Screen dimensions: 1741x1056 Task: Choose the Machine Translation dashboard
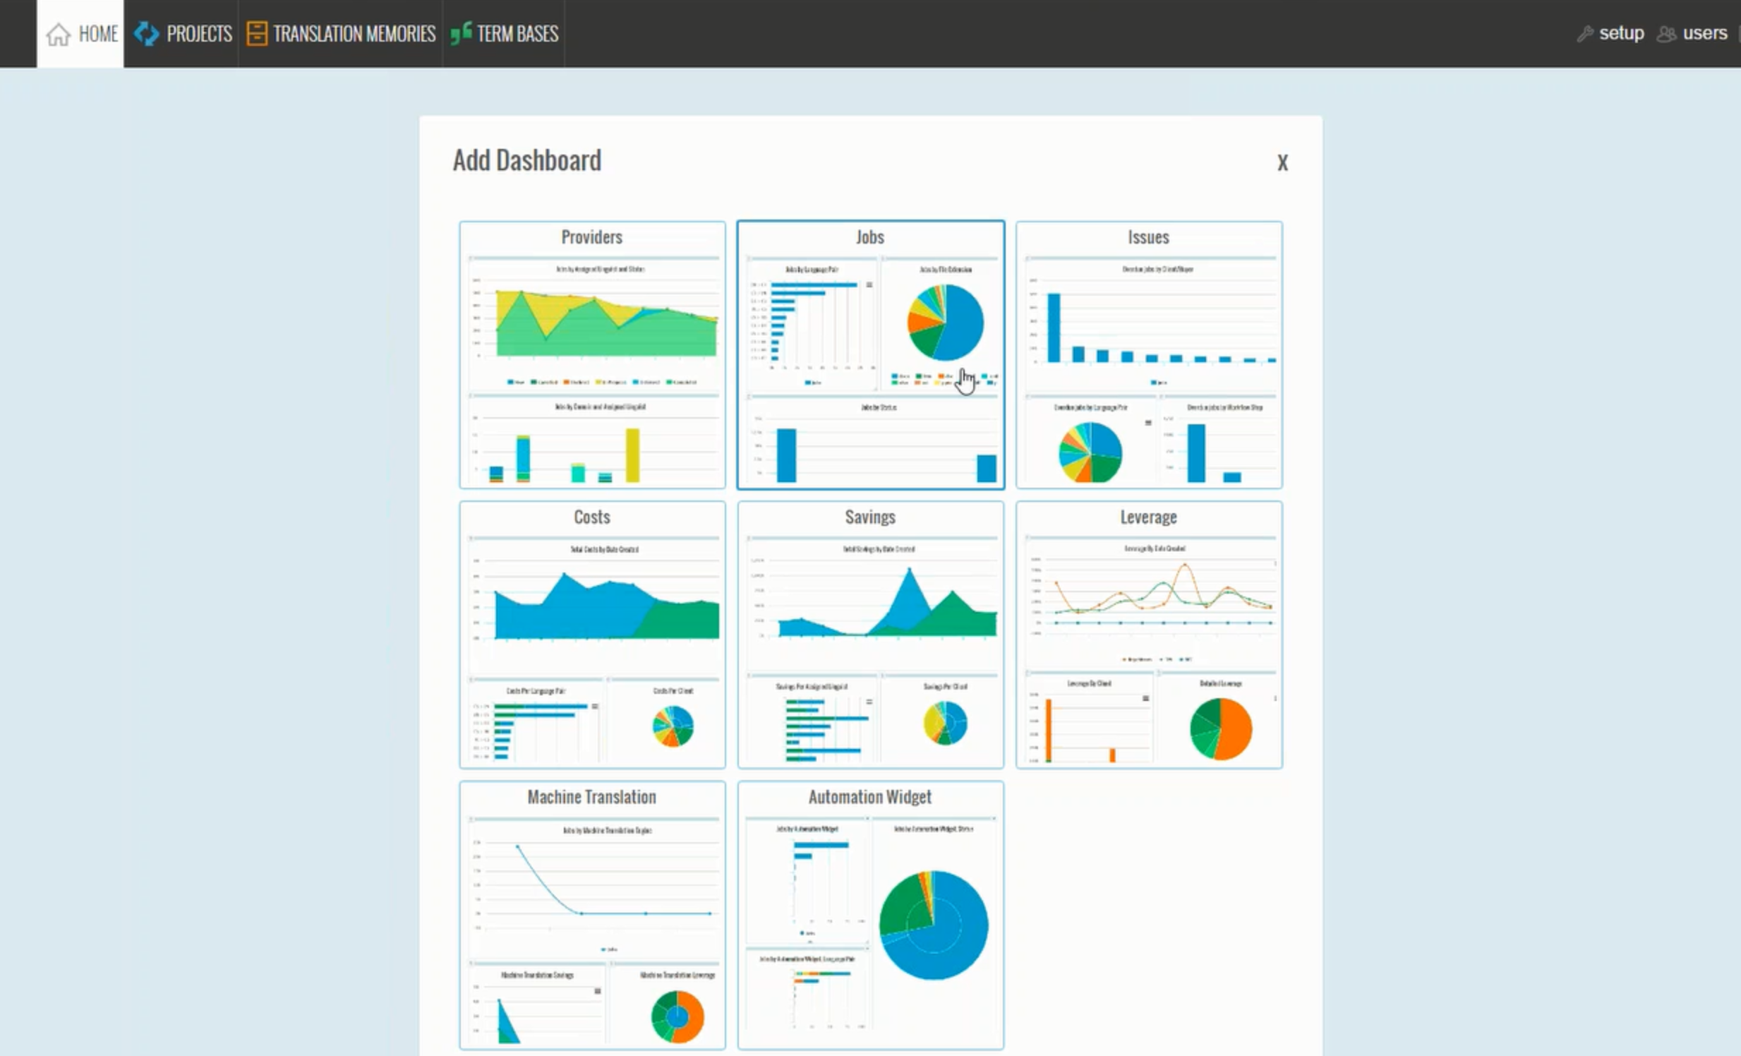coord(592,915)
